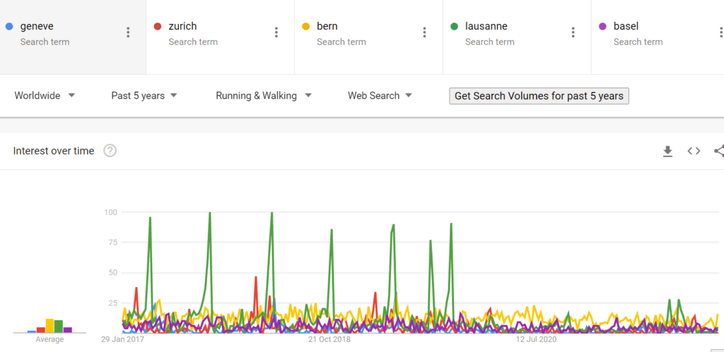Click the purple dot for basel
This screenshot has width=724, height=352.
click(x=602, y=26)
